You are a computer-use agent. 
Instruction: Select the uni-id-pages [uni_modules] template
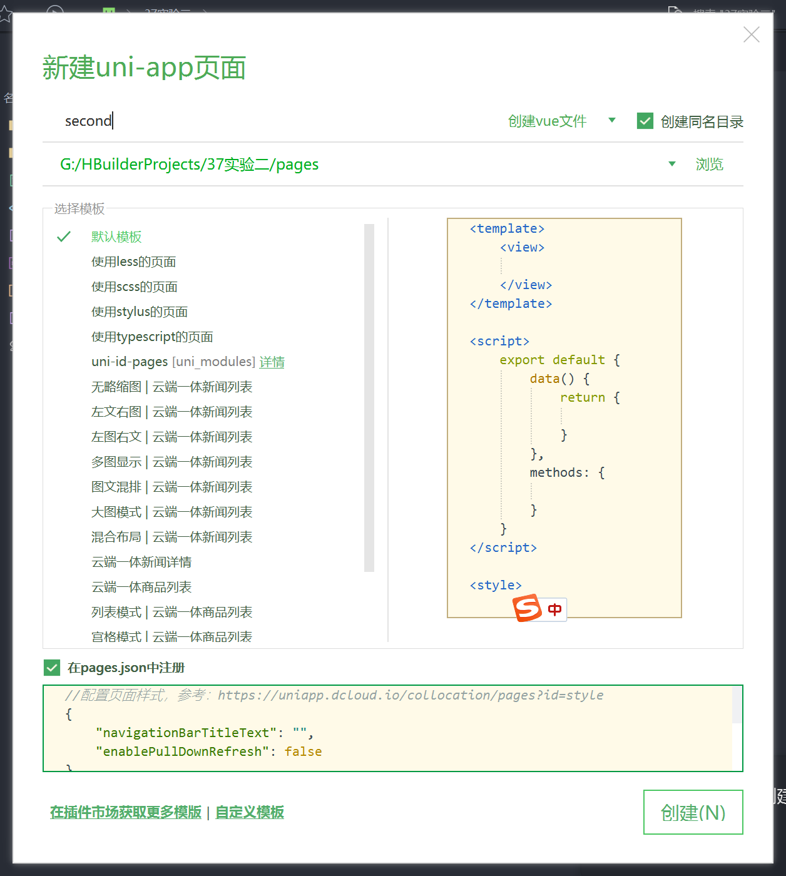point(173,362)
